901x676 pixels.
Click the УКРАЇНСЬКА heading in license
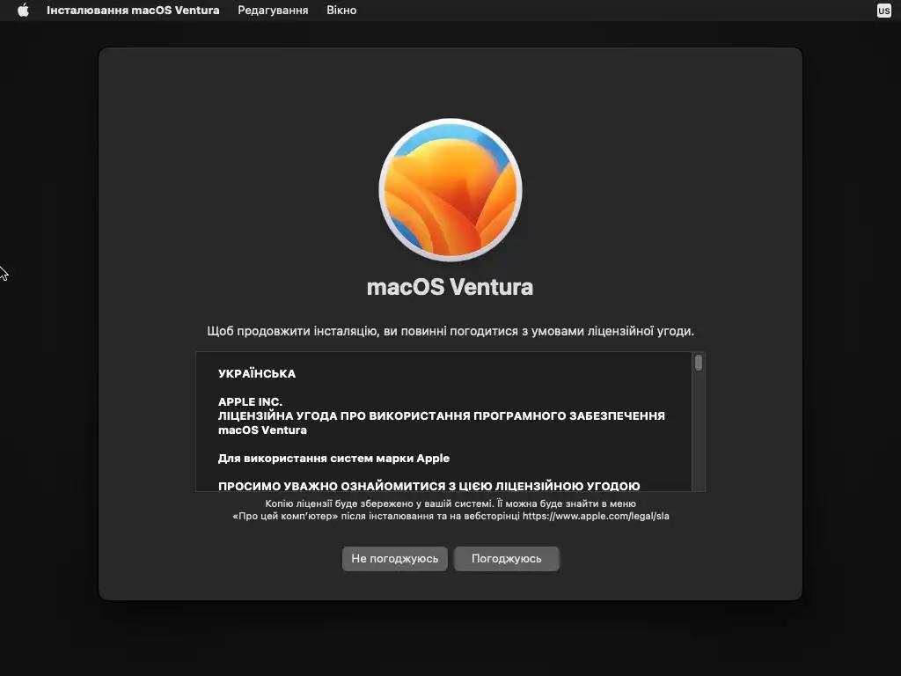pos(257,373)
